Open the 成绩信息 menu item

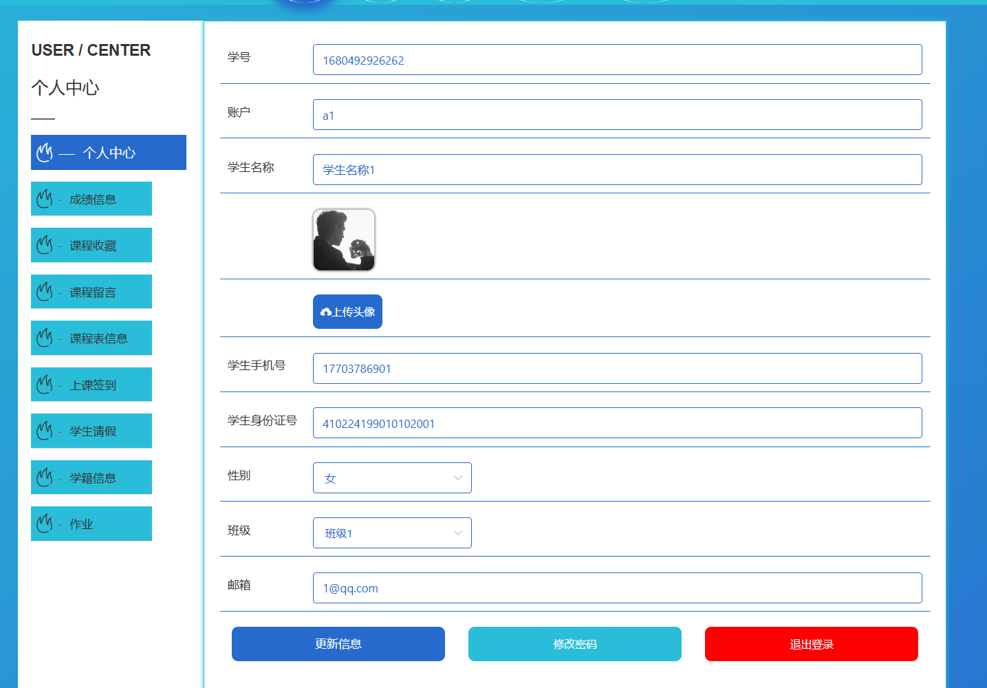[x=91, y=199]
